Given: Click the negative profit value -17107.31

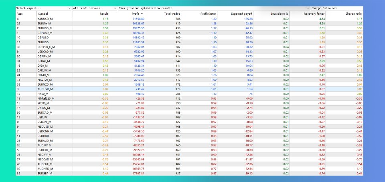Looking at the screenshot, I should pyautogui.click(x=138, y=174).
